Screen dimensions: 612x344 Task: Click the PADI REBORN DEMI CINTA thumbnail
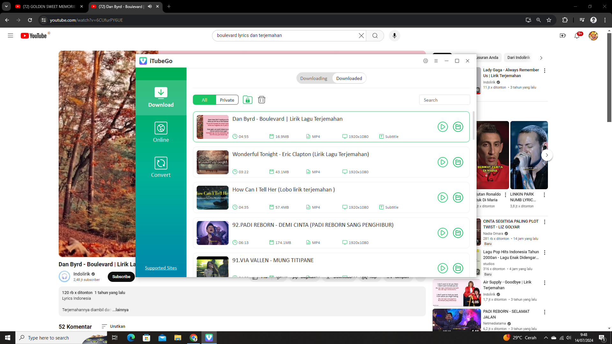point(213,233)
